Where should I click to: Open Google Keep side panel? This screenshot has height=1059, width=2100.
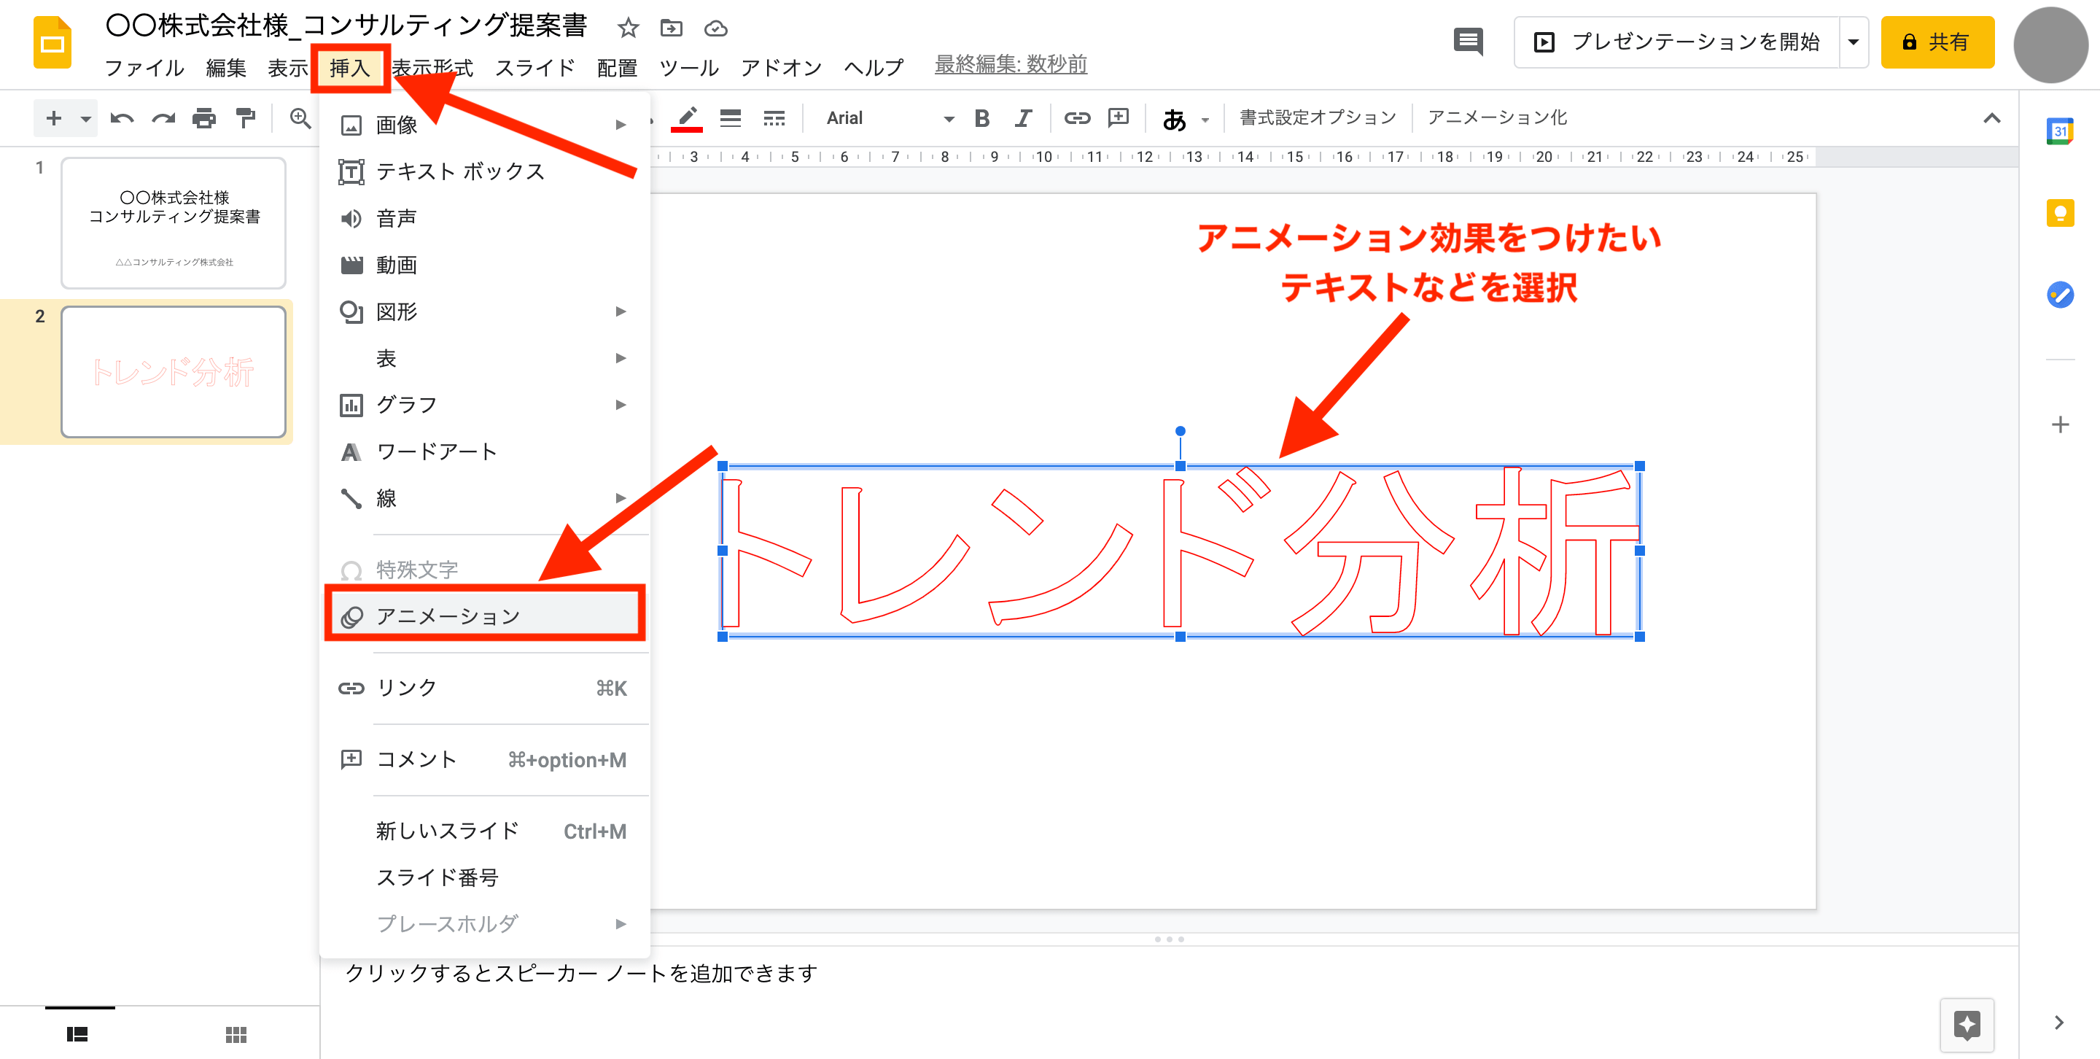pyautogui.click(x=2060, y=213)
